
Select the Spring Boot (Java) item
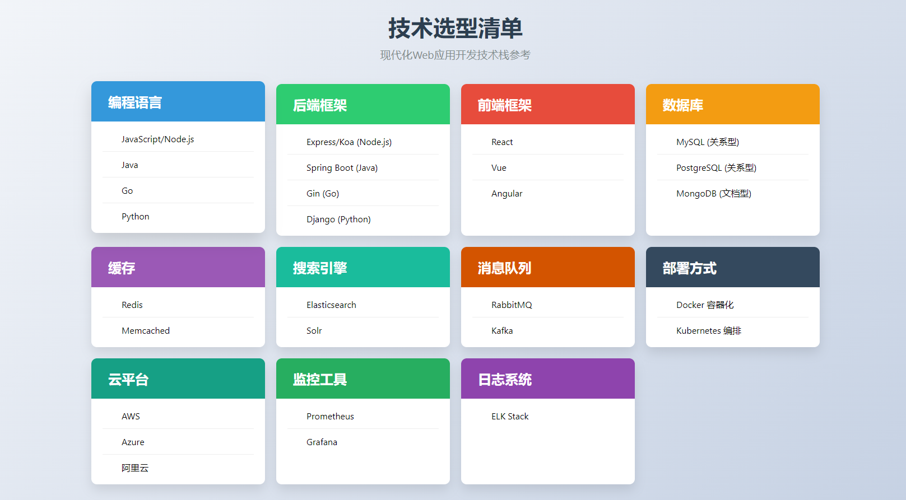(x=363, y=167)
